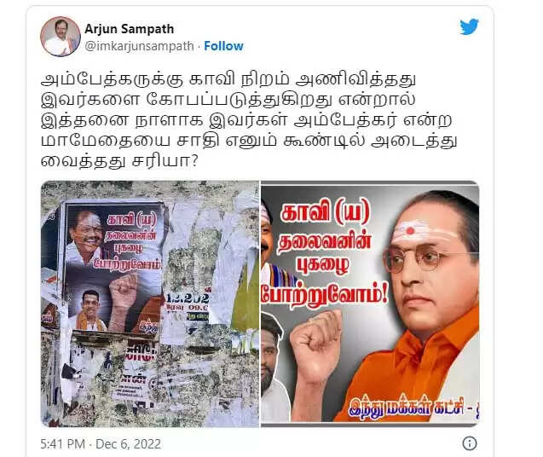The height and width of the screenshot is (457, 543).
Task: Click the first line of tweet text
Action: [x=228, y=79]
